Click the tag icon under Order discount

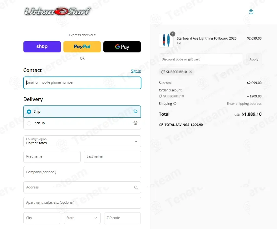tap(161, 96)
